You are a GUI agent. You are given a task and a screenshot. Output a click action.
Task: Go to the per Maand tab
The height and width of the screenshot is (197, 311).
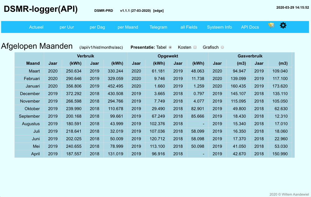128,27
